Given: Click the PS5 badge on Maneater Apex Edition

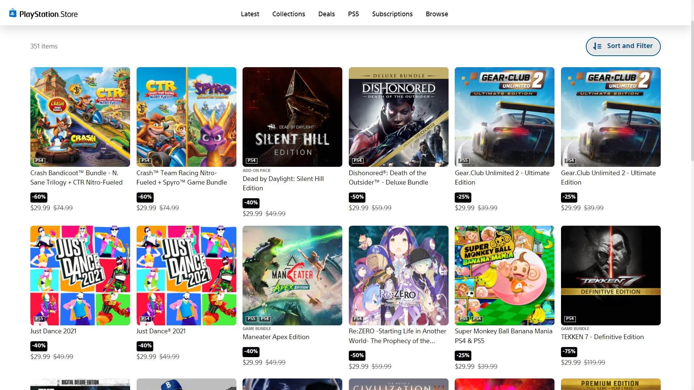Looking at the screenshot, I should [251, 318].
